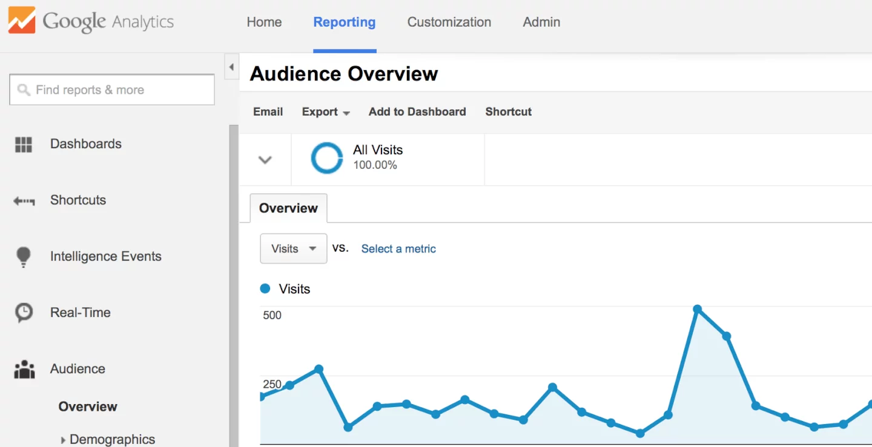View Real-Time reports via clock icon
Image resolution: width=872 pixels, height=447 pixels.
23,313
